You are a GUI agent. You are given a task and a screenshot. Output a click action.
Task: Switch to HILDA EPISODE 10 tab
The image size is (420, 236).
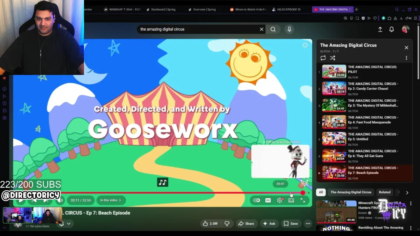(286, 10)
